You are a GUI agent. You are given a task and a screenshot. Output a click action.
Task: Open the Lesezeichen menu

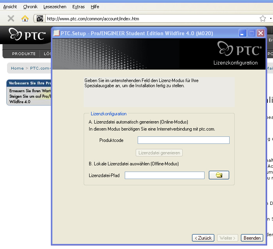pyautogui.click(x=55, y=7)
